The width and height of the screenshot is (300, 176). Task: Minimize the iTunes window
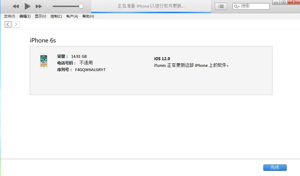pos(276,2)
